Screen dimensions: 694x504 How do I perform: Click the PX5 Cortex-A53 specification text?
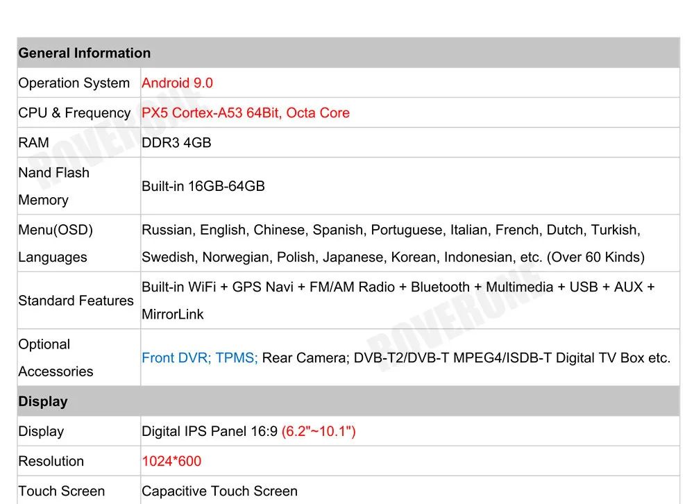(x=246, y=112)
